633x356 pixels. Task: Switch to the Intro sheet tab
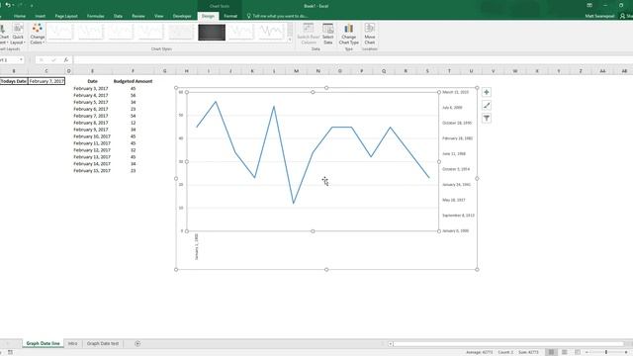pyautogui.click(x=72, y=343)
